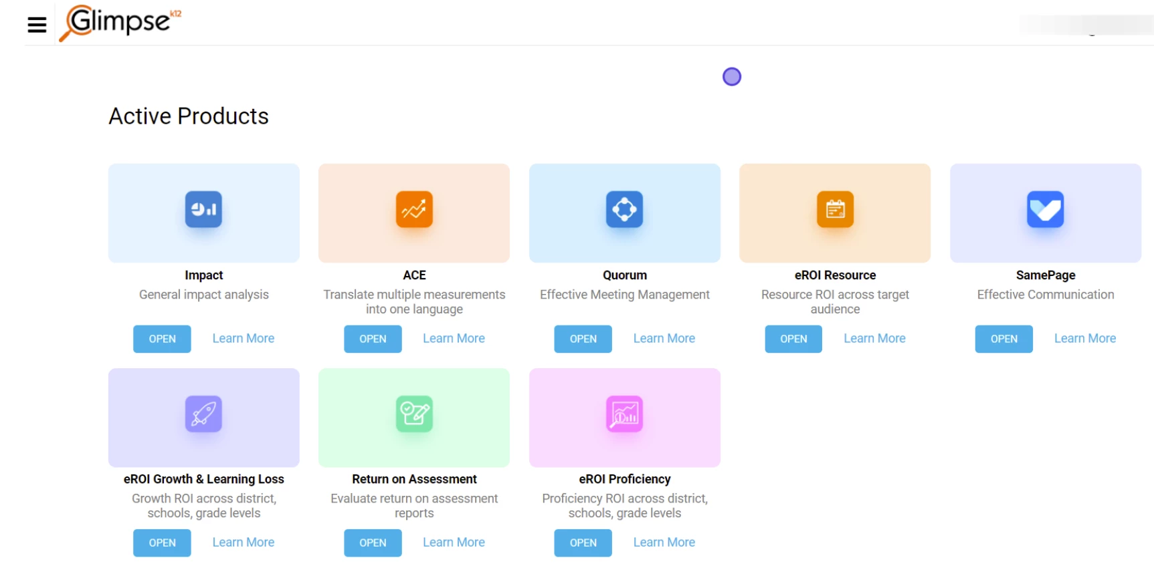The height and width of the screenshot is (572, 1154).
Task: Open Return on Assessment product
Action: [x=373, y=543]
